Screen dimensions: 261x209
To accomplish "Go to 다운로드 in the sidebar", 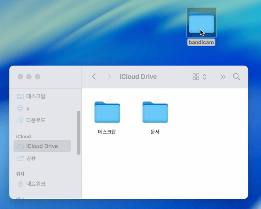I will click(x=36, y=120).
